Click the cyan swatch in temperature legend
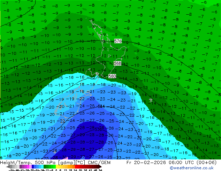Screen dimensions: 221x171 tap(42, 166)
